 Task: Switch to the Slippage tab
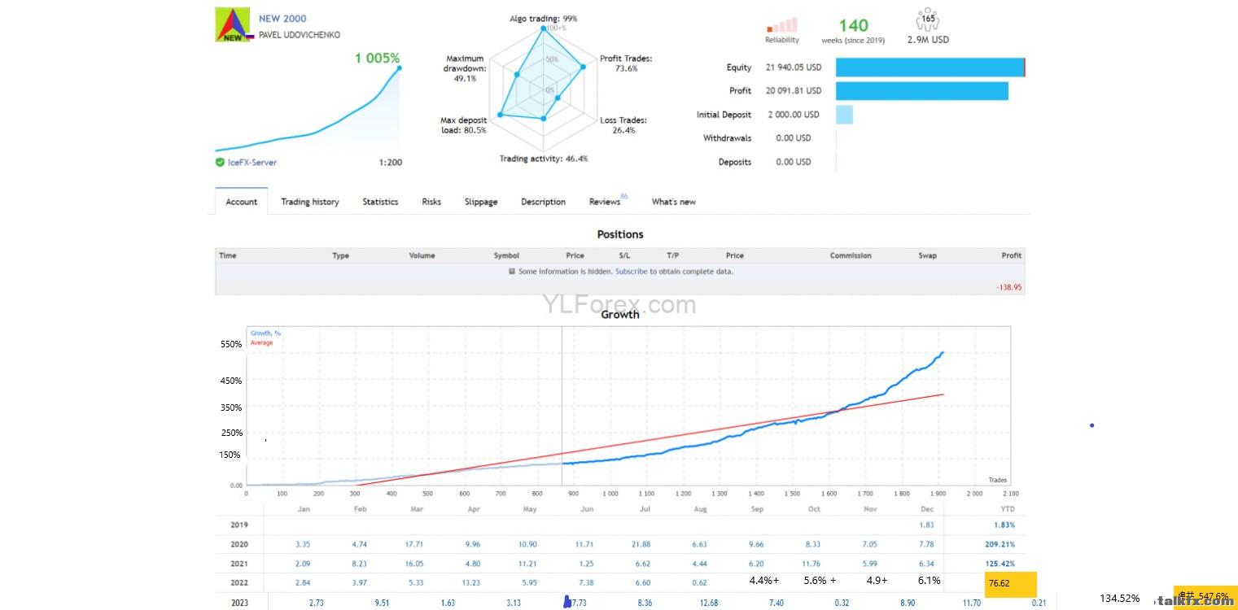[x=481, y=202]
